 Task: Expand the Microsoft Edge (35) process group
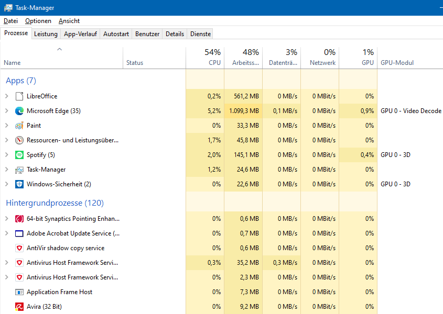(x=6, y=111)
